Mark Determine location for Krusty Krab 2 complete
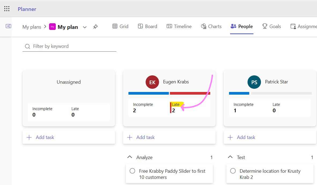Viewport: 317px width, 185px height. (x=233, y=171)
